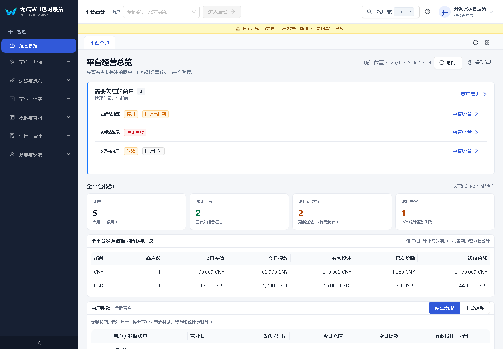
Task: Click the 运行与审计 audit icon
Action: click(12, 136)
